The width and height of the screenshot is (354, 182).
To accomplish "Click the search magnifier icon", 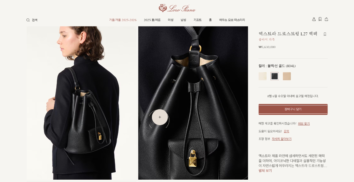I will tap(28, 20).
